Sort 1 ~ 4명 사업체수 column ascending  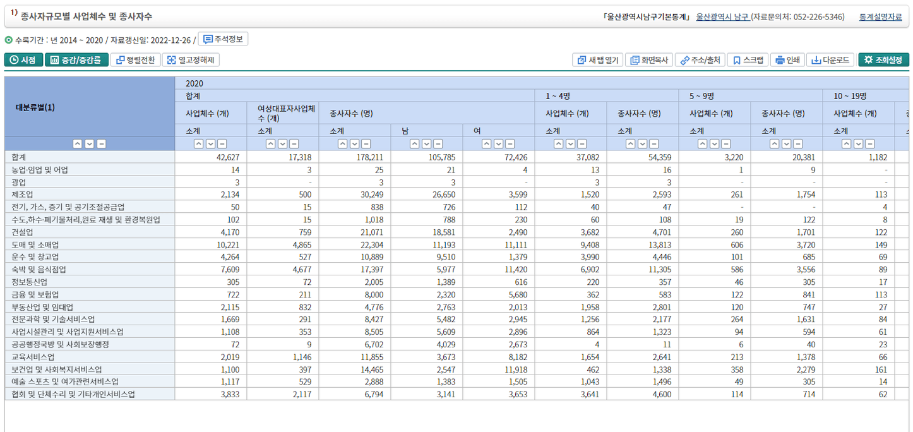point(559,144)
